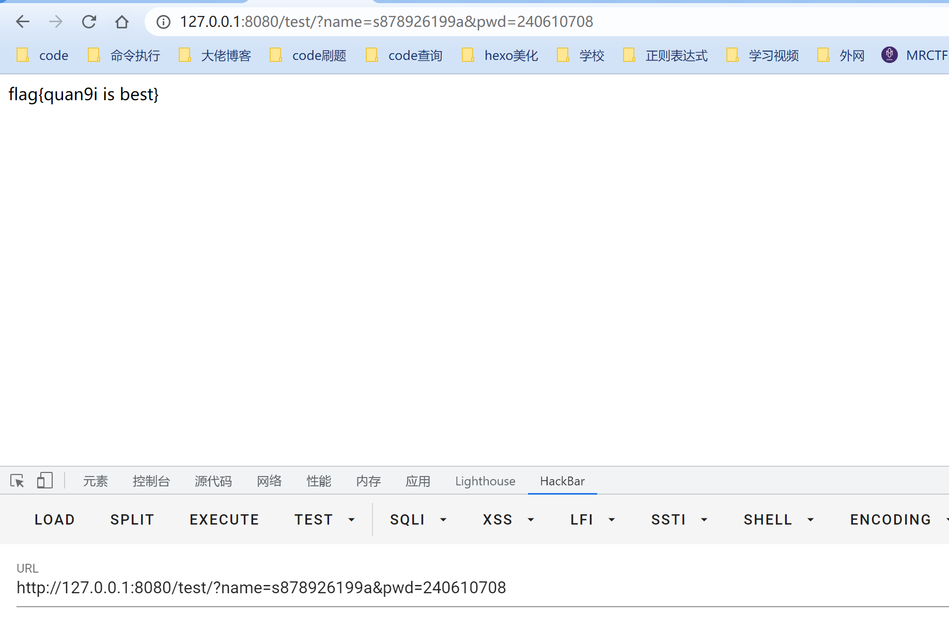
Task: Switch to the 性能 DevTools tab
Action: [319, 481]
